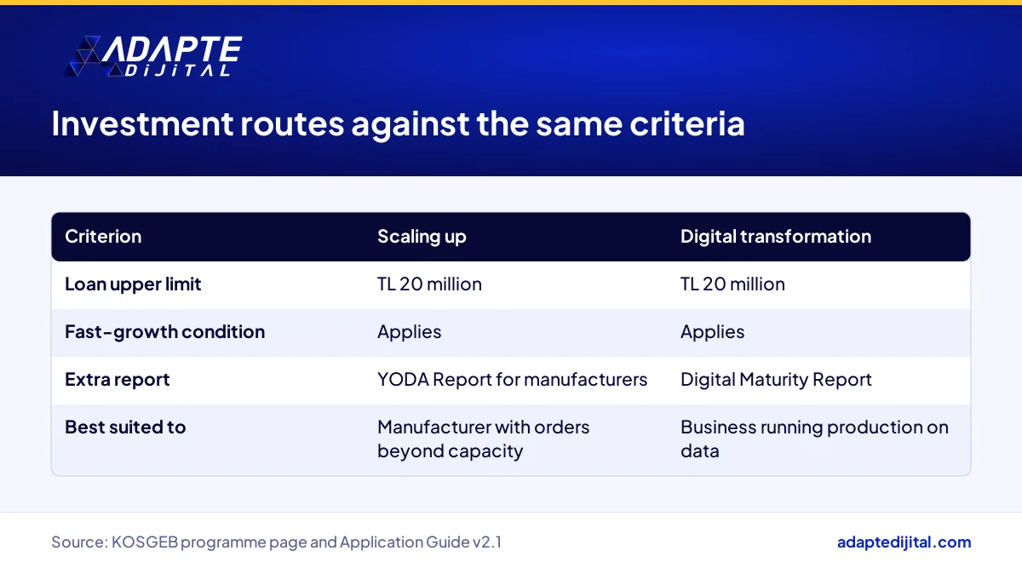The image size is (1022, 585).
Task: Click the 'Source: KOSGEB programme page' footer text
Action: [x=276, y=542]
